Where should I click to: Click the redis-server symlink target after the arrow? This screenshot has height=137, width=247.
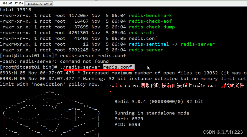tap(198, 44)
